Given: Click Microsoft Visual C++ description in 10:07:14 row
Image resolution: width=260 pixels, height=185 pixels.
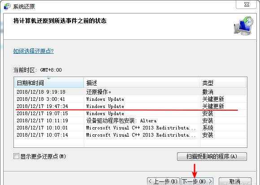Looking at the screenshot, I should coord(141,135).
